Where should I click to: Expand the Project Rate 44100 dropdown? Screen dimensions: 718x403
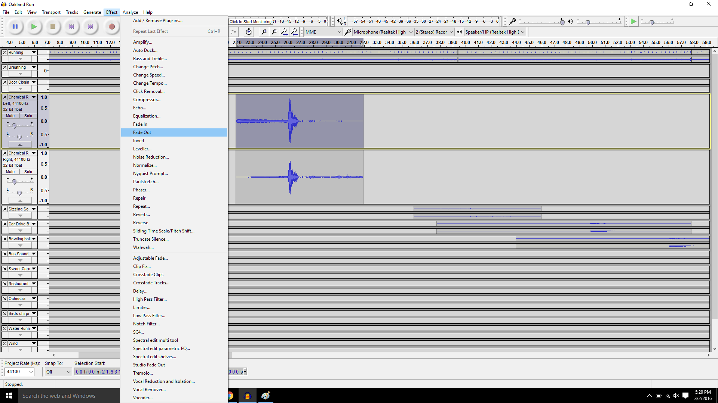31,372
